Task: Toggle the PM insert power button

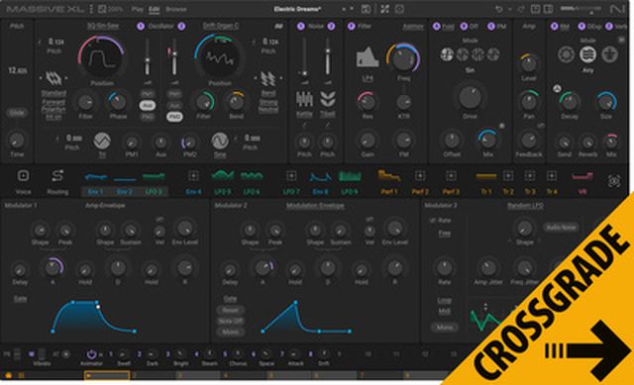Action: coord(491,27)
